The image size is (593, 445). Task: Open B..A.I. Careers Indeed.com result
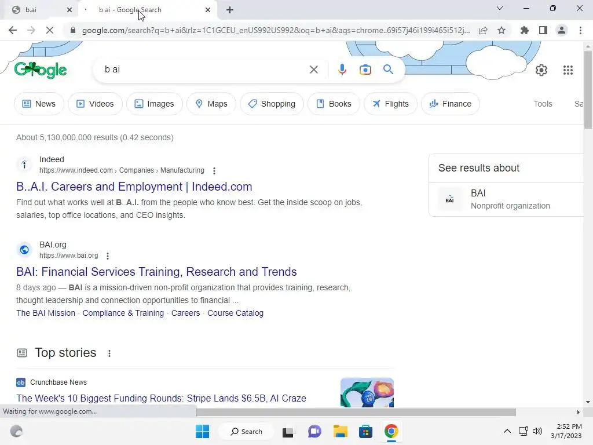134,187
